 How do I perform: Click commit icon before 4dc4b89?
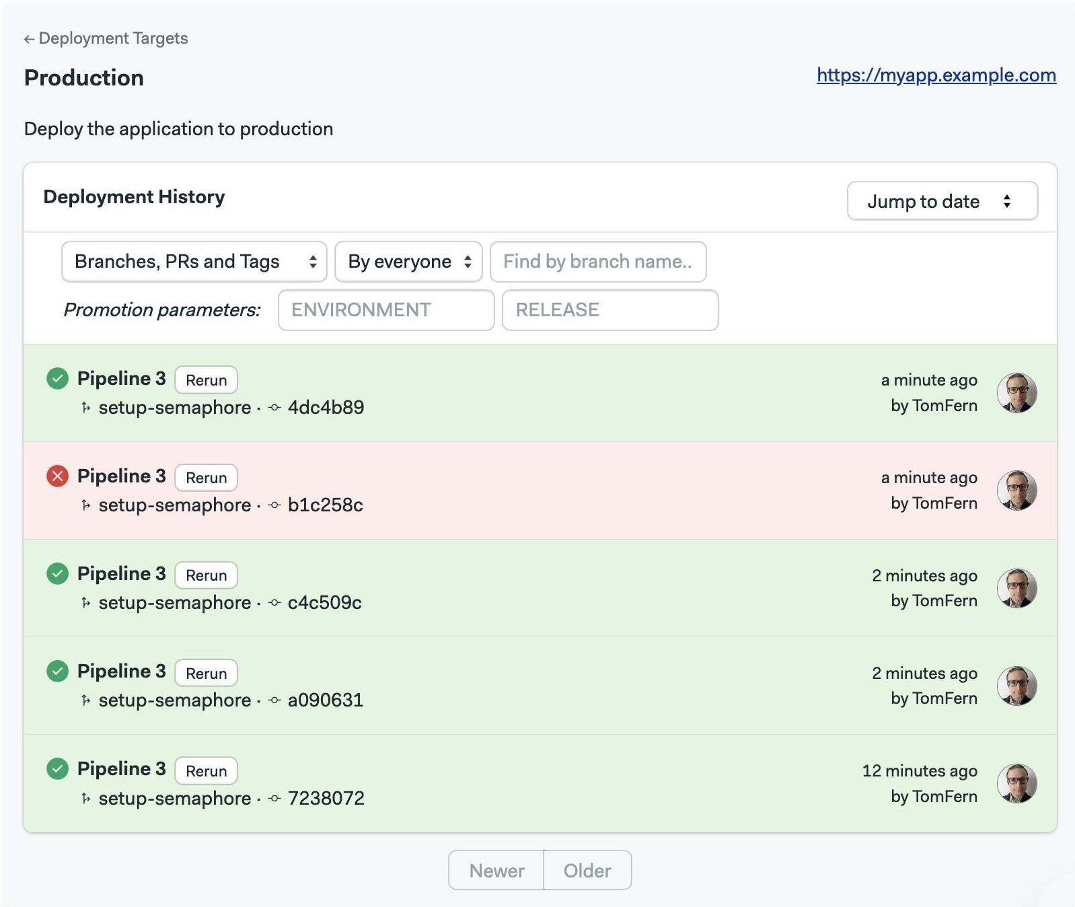click(274, 408)
